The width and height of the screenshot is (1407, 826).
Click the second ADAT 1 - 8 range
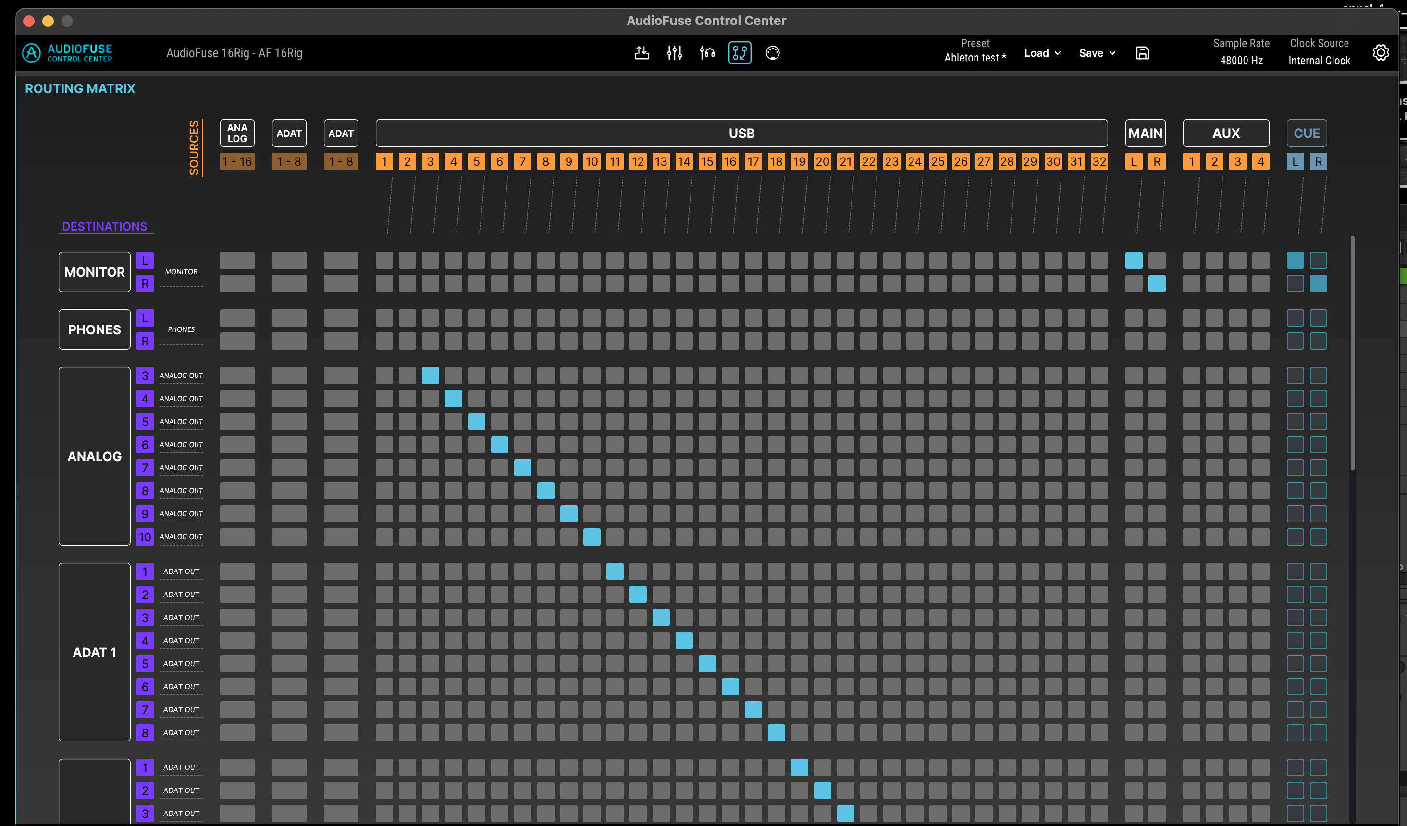tap(341, 162)
